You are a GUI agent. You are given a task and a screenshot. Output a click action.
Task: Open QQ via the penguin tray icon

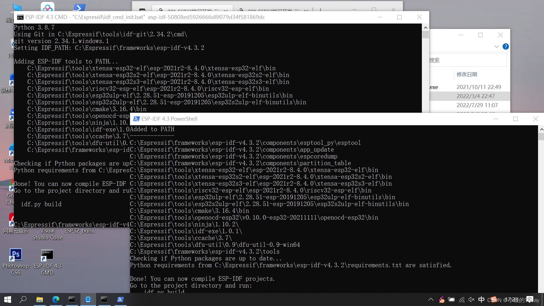click(x=441, y=299)
